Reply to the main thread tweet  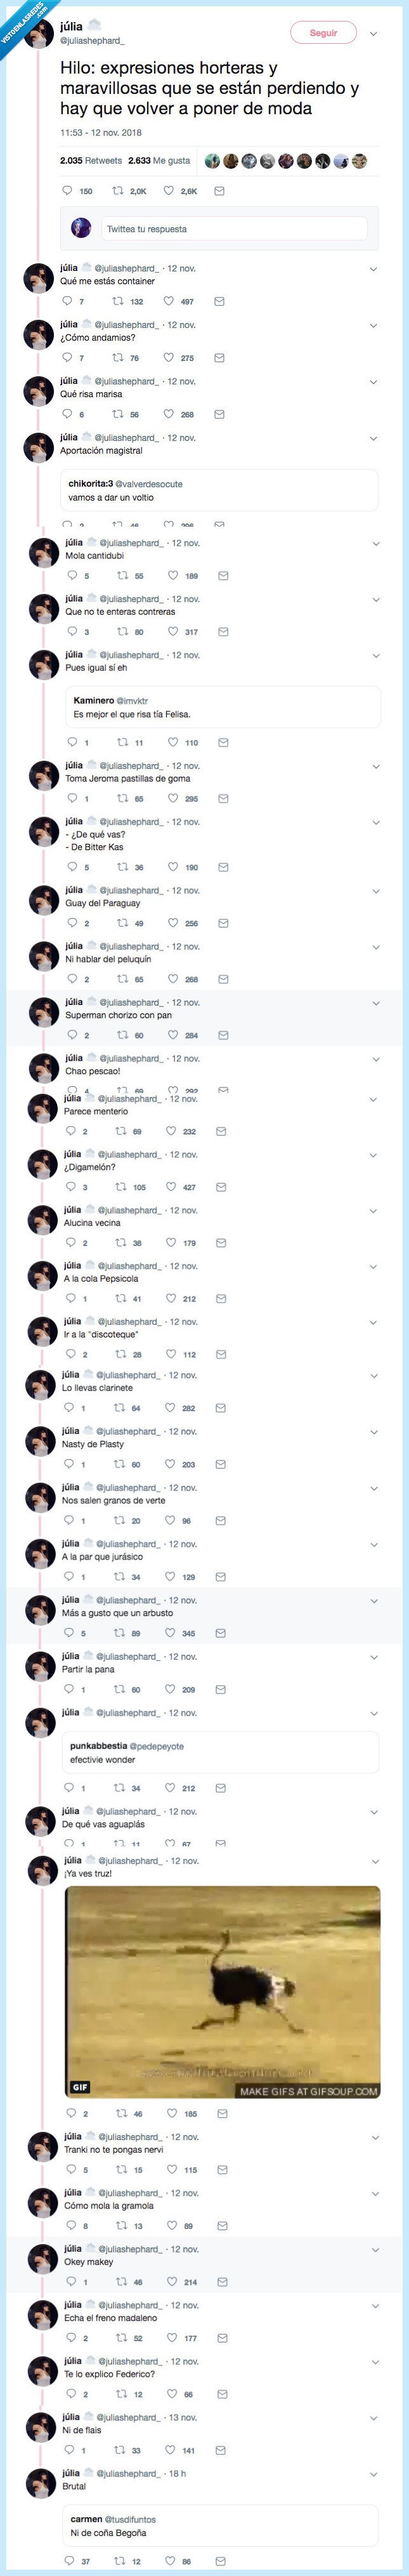(x=67, y=191)
